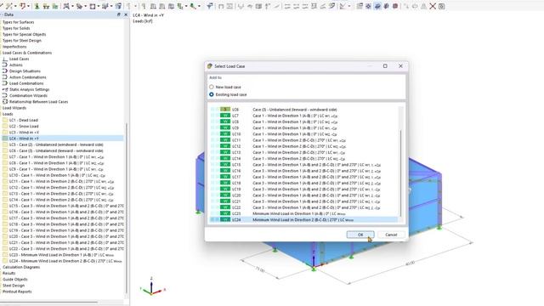Cancel the Select Load Case dialog

tap(391, 235)
